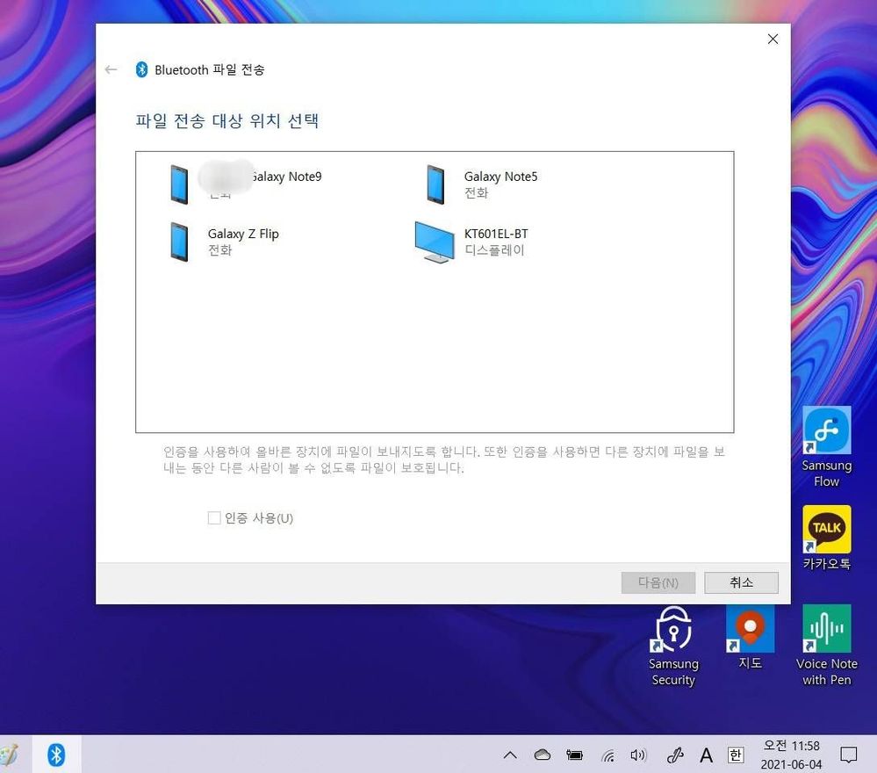Open the pen workspace tray icon
877x773 pixels.
tap(675, 755)
